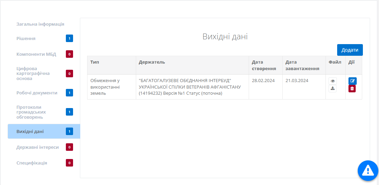Open Державні інтереси section
The image size is (379, 185).
[x=37, y=147]
